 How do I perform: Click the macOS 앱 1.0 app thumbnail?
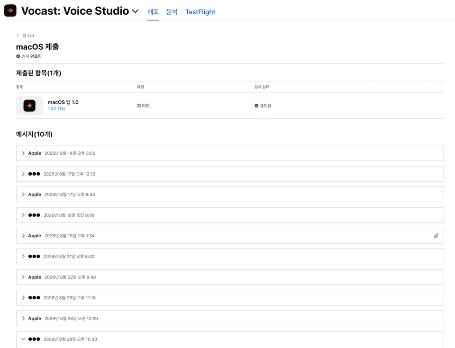coord(29,106)
